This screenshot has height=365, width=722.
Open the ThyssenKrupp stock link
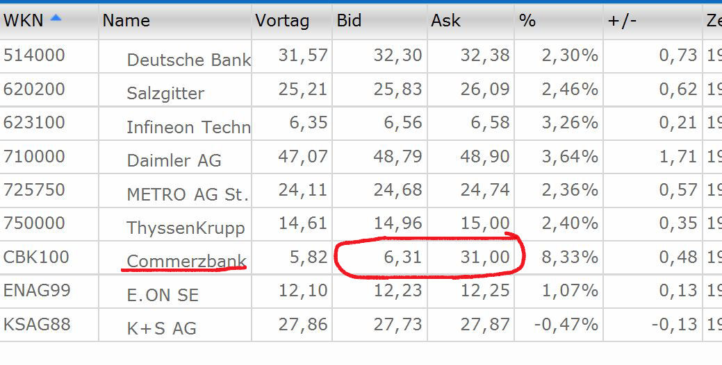point(186,228)
